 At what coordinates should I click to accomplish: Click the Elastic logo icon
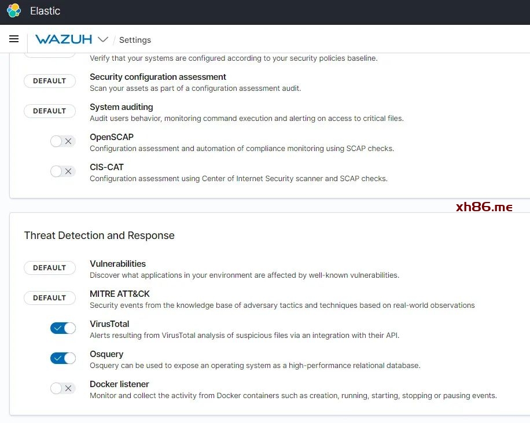[14, 11]
